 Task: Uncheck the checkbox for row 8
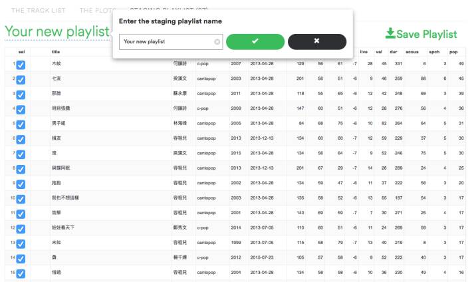21,170
